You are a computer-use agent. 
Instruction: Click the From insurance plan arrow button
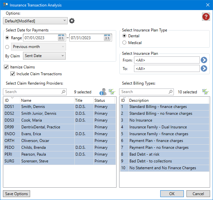[x=204, y=60]
